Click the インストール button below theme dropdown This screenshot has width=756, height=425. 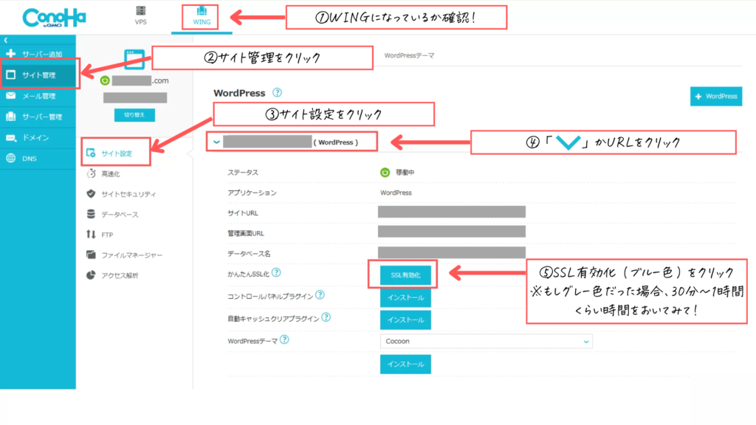coord(405,364)
